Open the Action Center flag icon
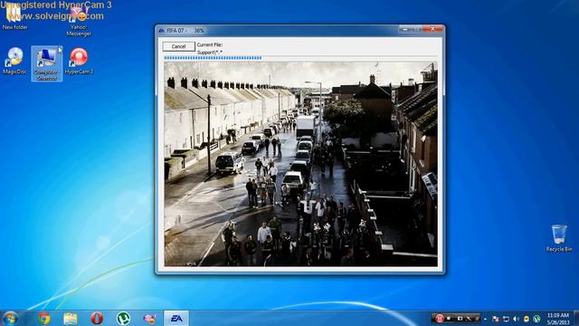The width and height of the screenshot is (579, 326). [496, 319]
